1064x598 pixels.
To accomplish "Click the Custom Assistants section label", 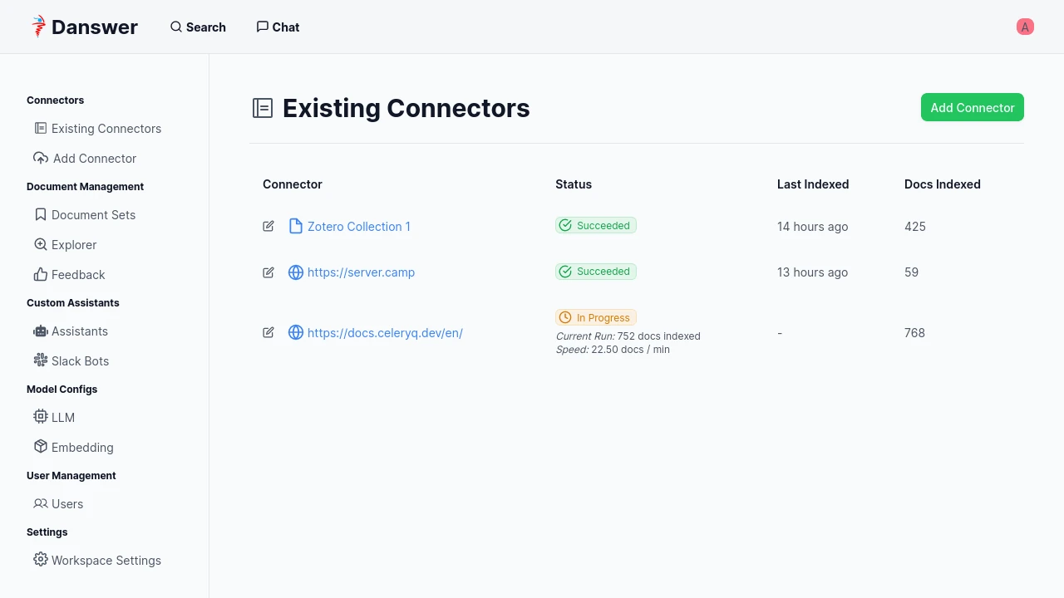I will click(x=73, y=302).
